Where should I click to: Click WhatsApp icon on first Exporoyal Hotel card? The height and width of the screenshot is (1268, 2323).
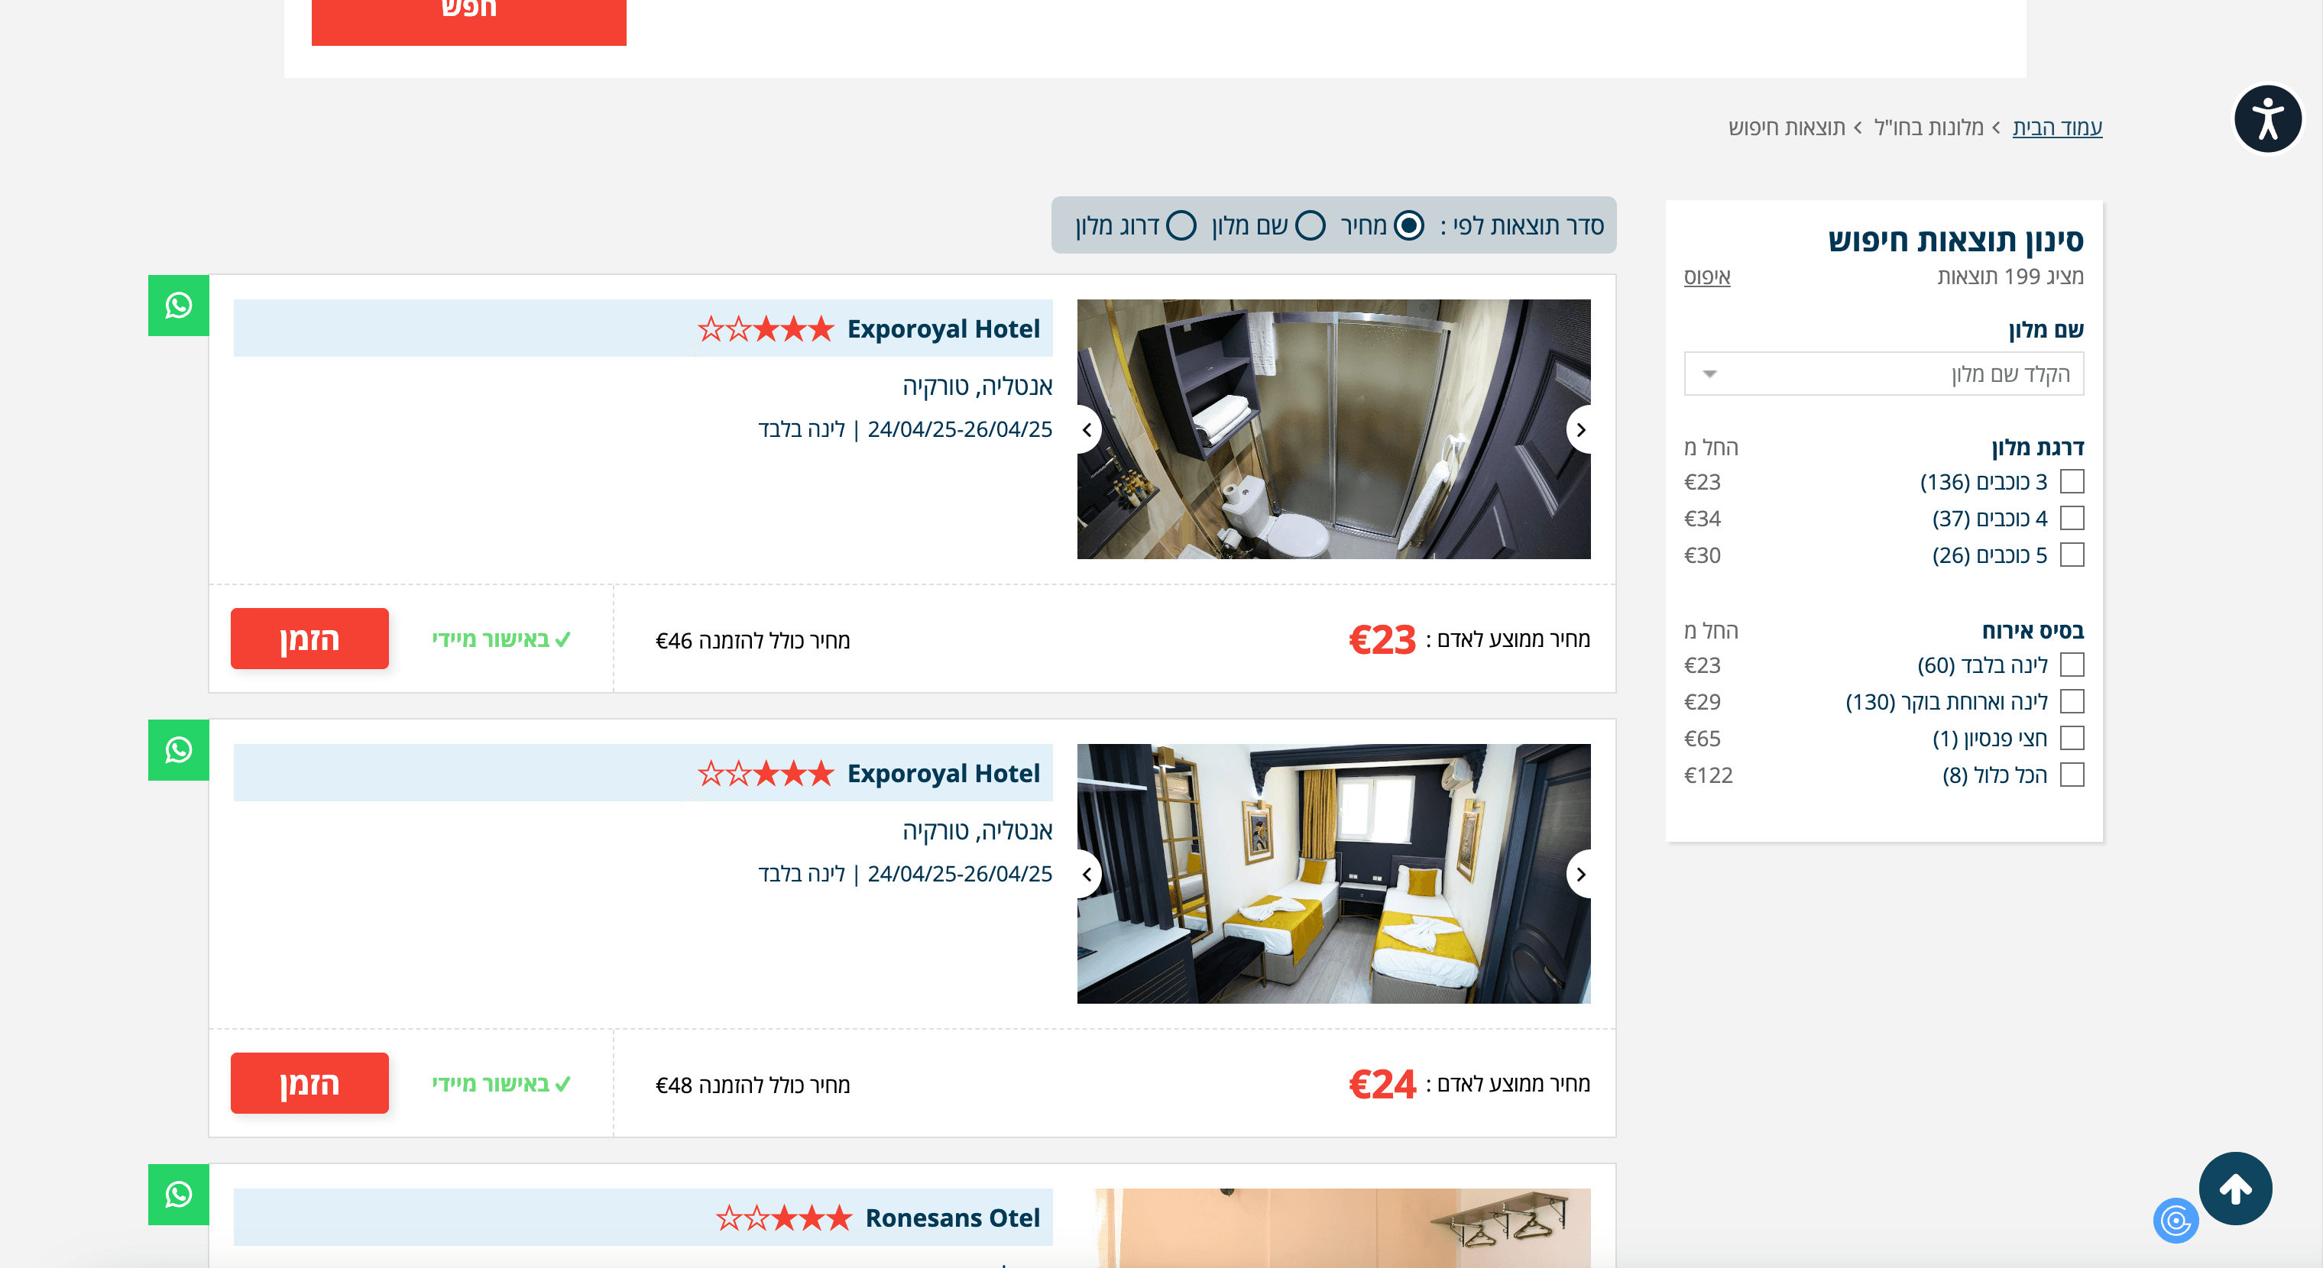pyautogui.click(x=179, y=306)
